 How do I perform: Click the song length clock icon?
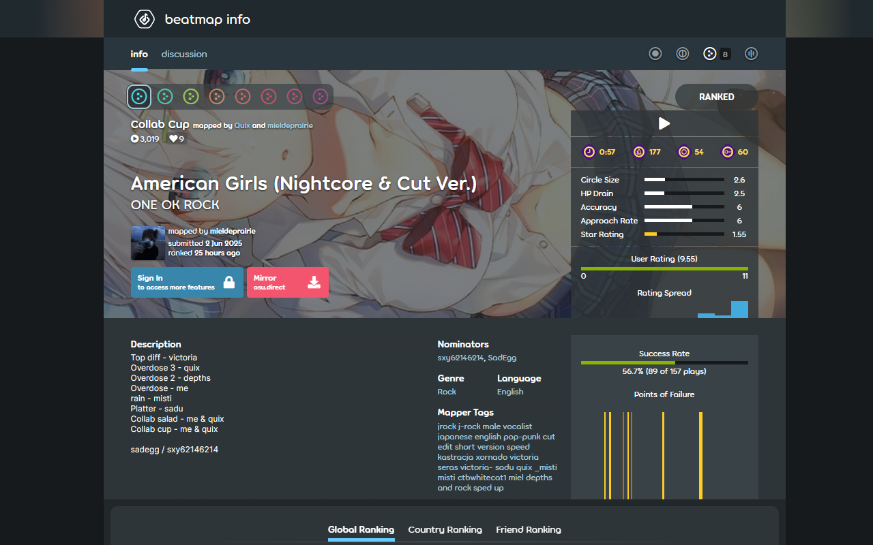point(589,152)
